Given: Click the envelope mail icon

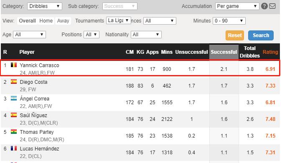Looking at the screenshot, I should click(272, 6).
